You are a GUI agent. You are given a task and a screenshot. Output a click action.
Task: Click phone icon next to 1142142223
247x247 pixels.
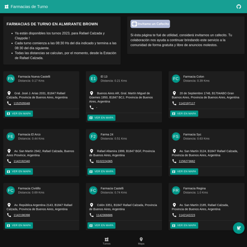tap(174, 215)
